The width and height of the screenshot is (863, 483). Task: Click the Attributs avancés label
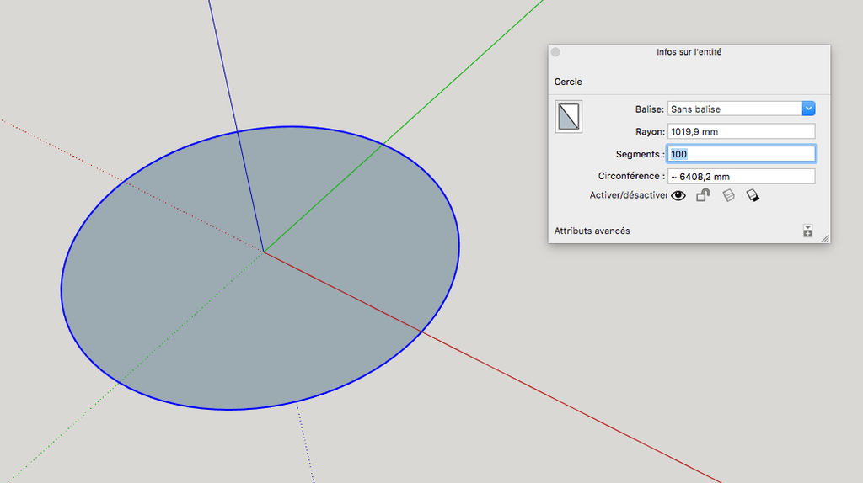coord(592,231)
